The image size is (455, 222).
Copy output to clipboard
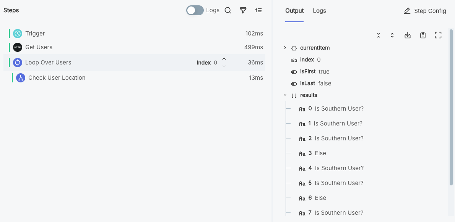(423, 35)
